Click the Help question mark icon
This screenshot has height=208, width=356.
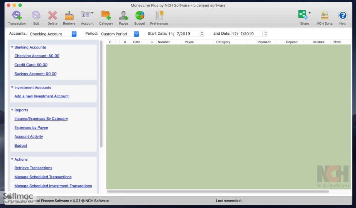click(x=343, y=15)
